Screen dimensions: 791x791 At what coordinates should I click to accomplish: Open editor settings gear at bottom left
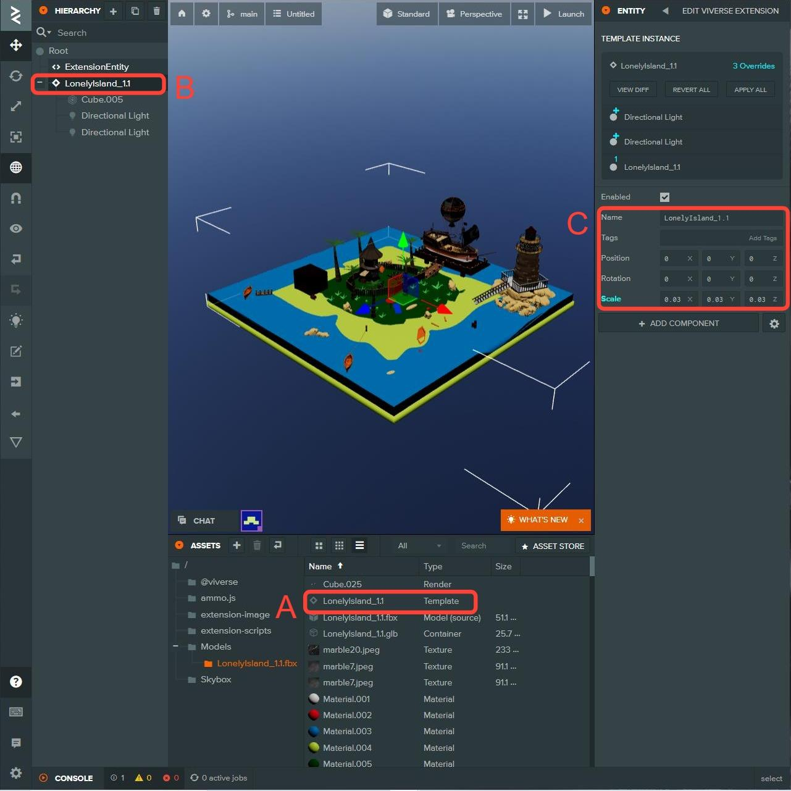pyautogui.click(x=16, y=773)
